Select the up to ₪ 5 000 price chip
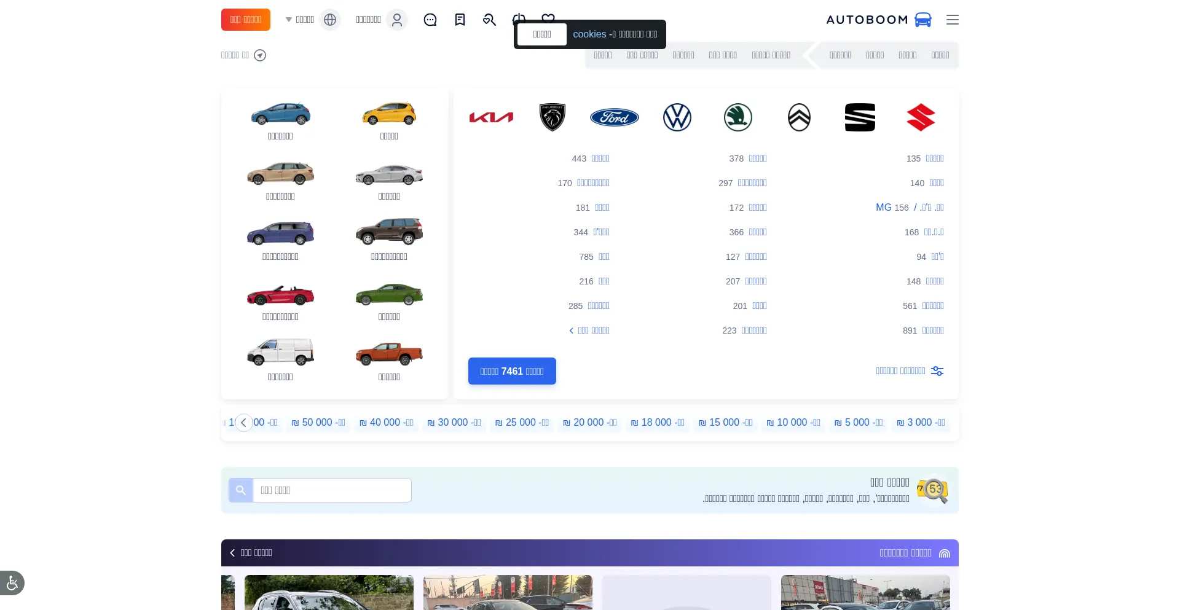The image size is (1180, 610). click(x=859, y=423)
